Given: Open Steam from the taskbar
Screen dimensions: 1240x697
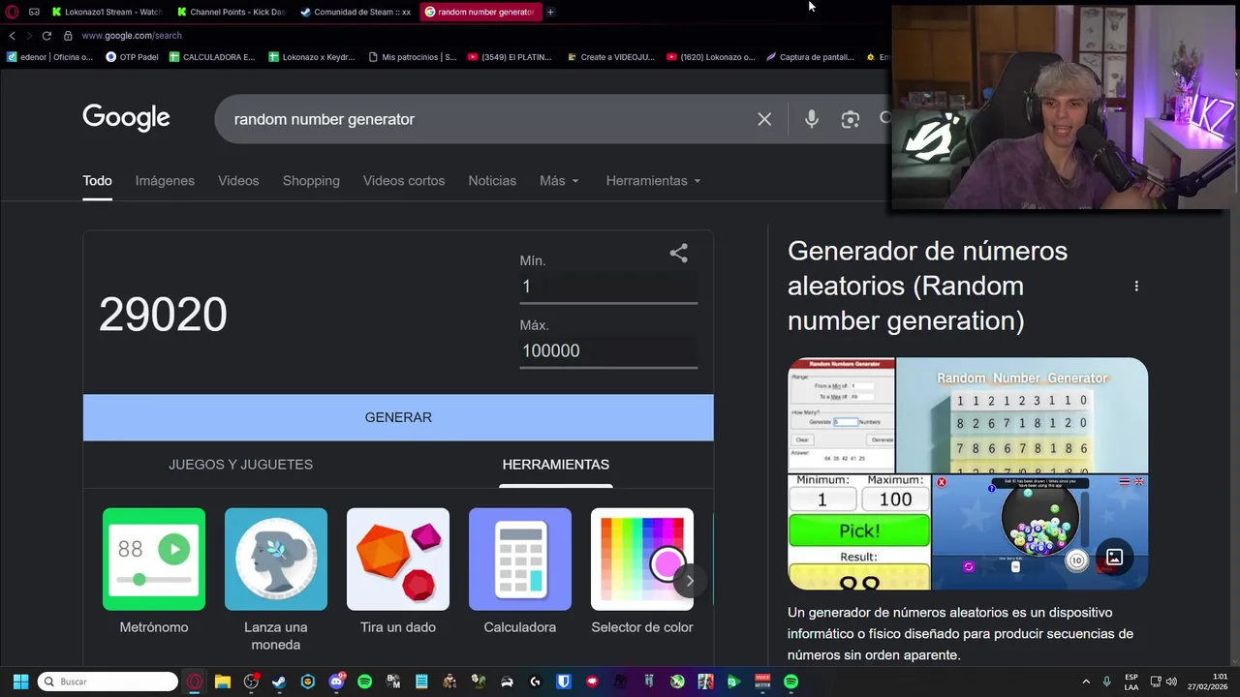Looking at the screenshot, I should coord(279,682).
